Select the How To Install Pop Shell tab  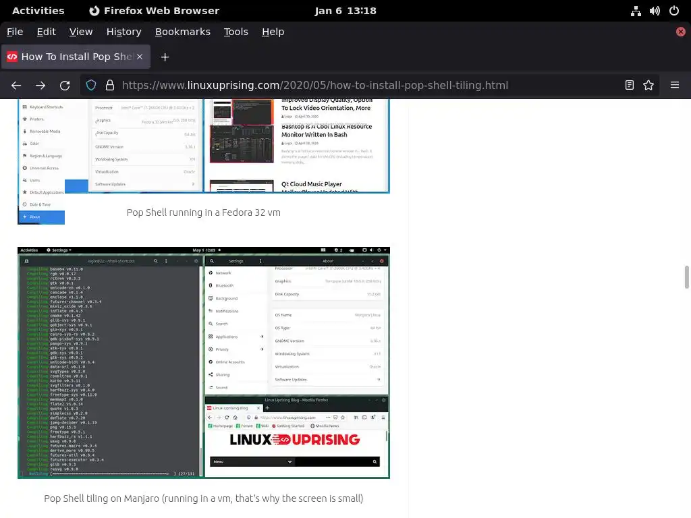(x=76, y=57)
